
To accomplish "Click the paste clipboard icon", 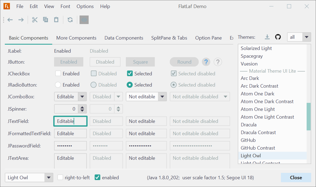I will 56,20.
